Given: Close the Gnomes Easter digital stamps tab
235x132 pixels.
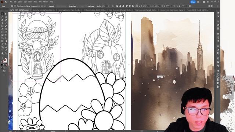Looking at the screenshot, I should [184, 10].
